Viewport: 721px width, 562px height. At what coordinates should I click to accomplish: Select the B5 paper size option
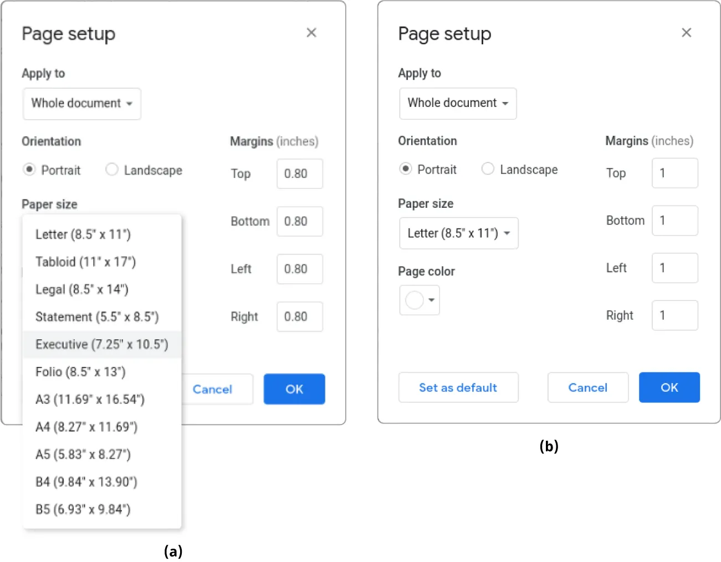[83, 509]
